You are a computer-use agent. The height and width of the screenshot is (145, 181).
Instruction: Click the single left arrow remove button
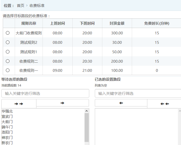click(x=121, y=103)
